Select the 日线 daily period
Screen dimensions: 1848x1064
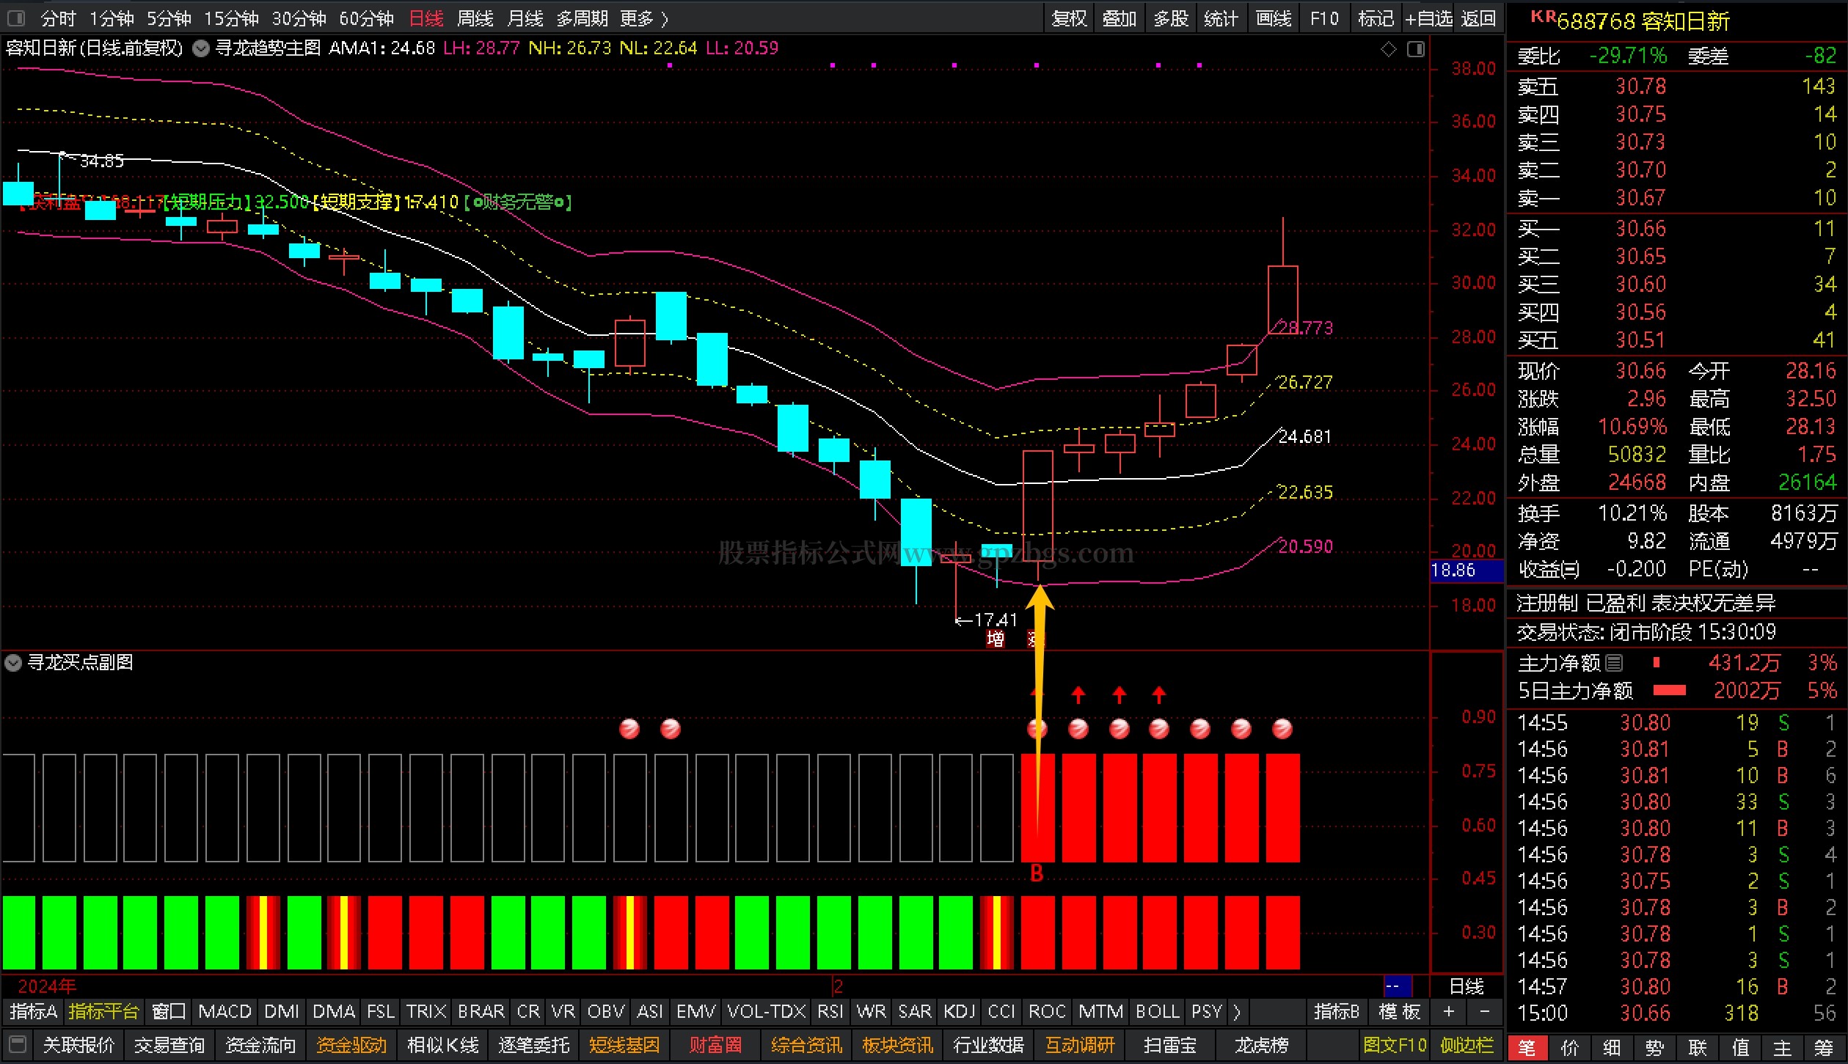pyautogui.click(x=426, y=18)
